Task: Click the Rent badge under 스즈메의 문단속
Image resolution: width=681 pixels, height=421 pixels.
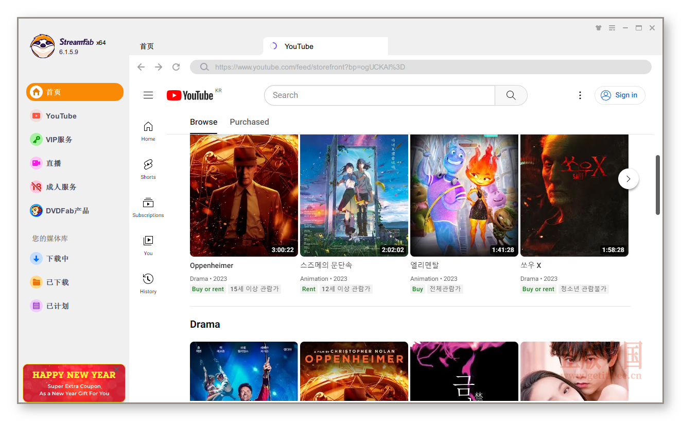Action: tap(309, 289)
